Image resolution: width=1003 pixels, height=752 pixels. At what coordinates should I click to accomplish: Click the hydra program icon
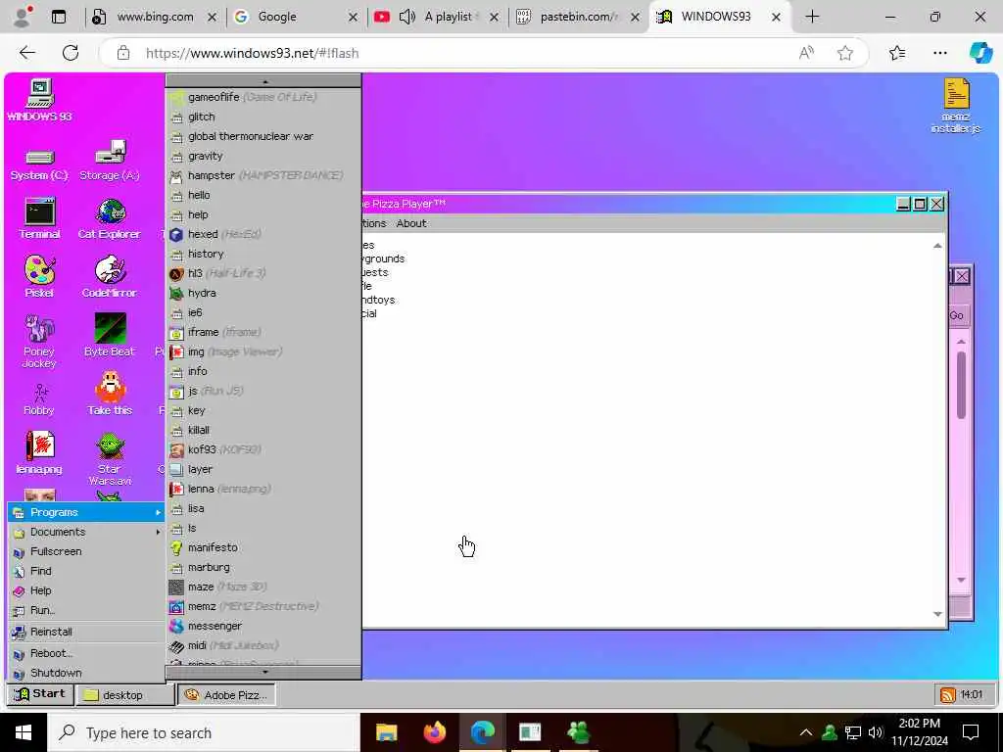pyautogui.click(x=176, y=294)
